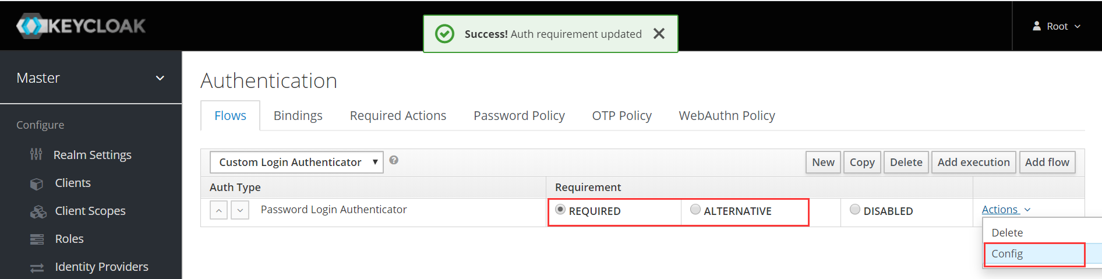Click the Add execution button
This screenshot has width=1102, height=279.
973,162
